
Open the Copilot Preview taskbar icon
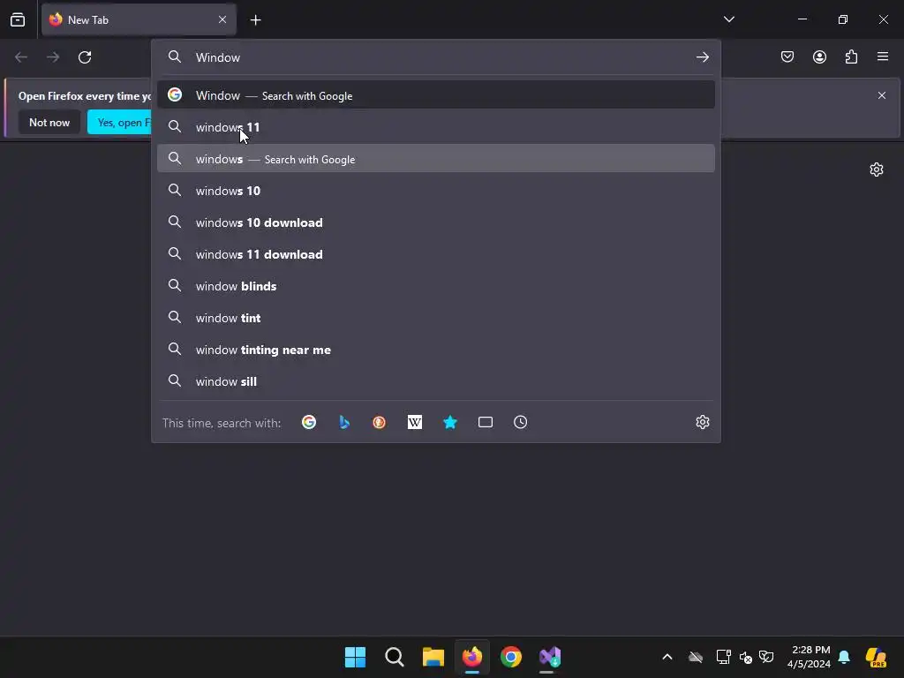876,657
